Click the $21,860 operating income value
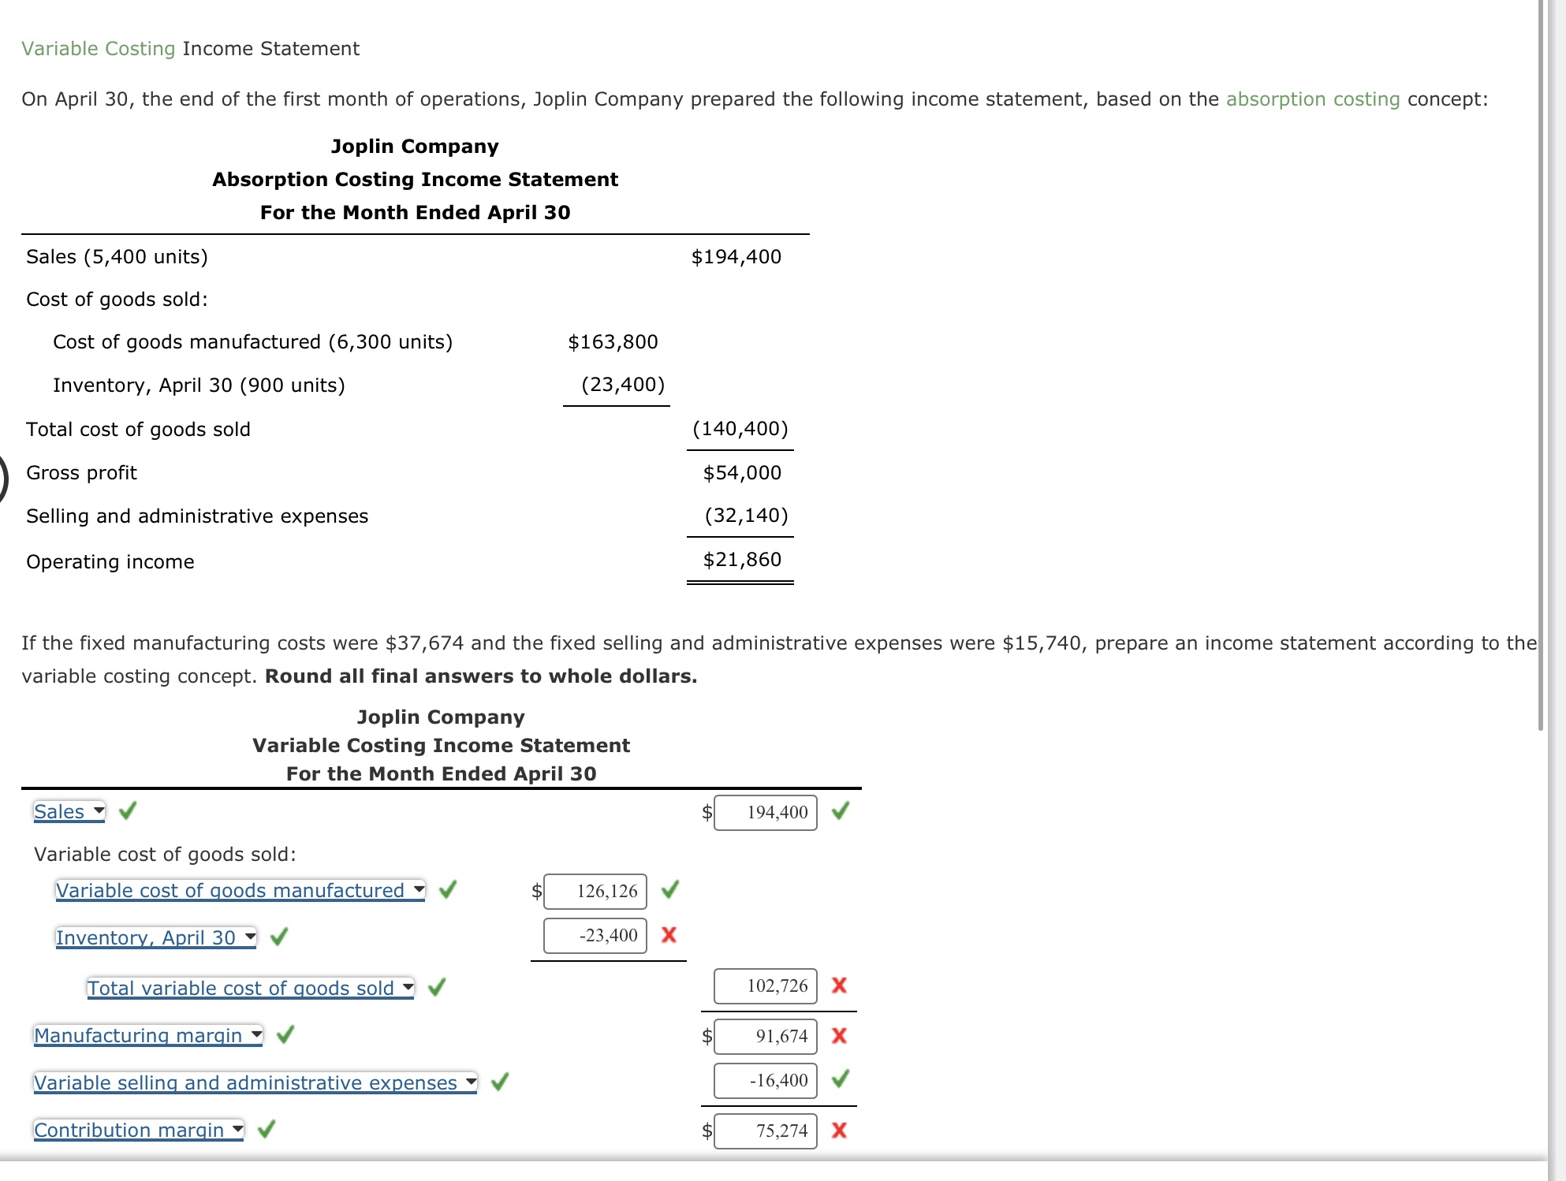Screen dimensions: 1566x1181 [742, 560]
